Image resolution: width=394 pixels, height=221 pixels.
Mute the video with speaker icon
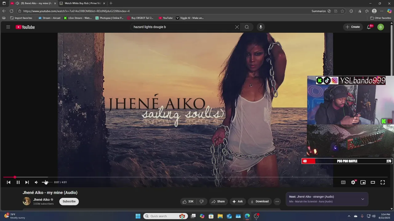(36, 182)
